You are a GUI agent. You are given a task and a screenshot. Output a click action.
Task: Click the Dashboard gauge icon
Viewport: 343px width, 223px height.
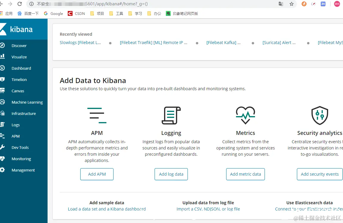[x=2, y=68]
